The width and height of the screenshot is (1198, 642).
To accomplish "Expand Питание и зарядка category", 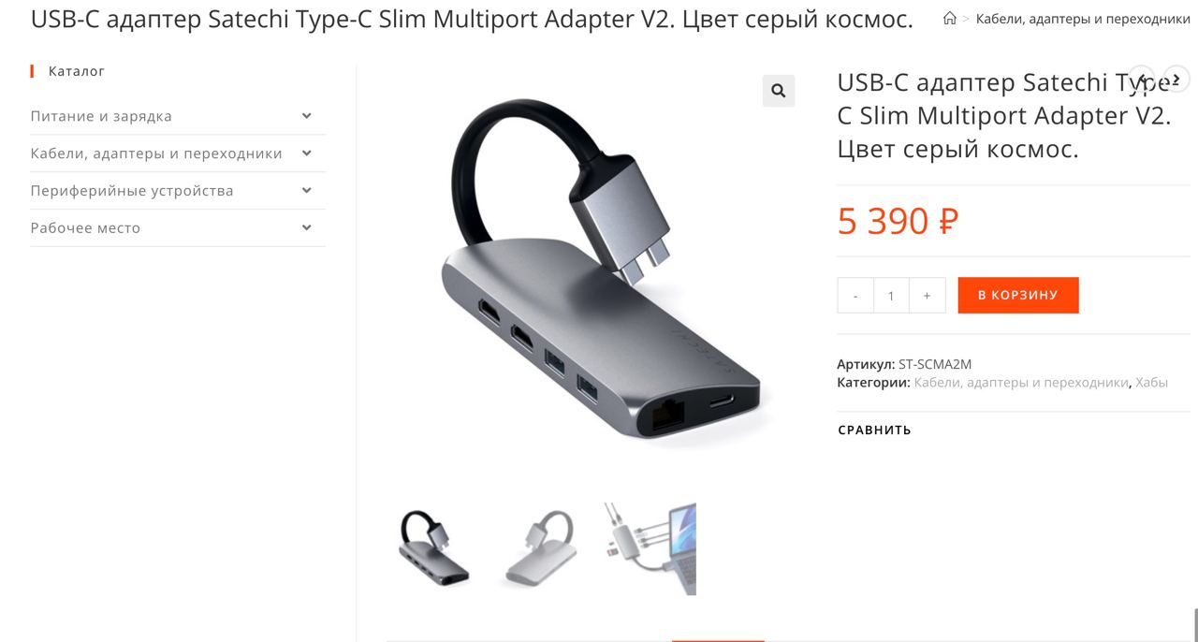I will click(306, 116).
